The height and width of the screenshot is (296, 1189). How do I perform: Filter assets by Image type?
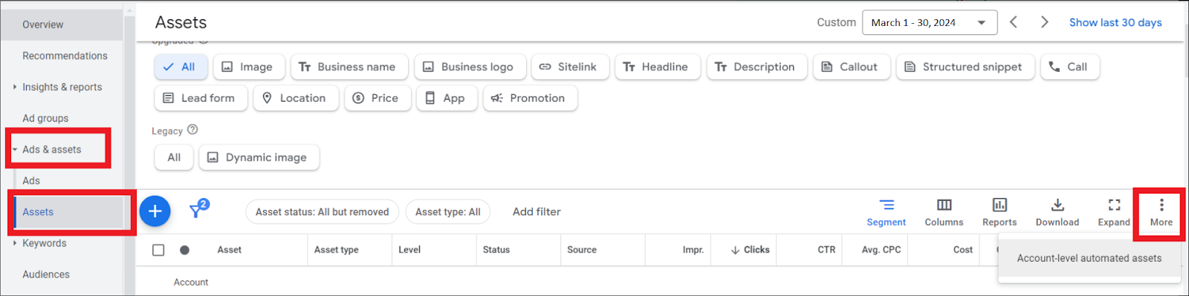point(249,67)
